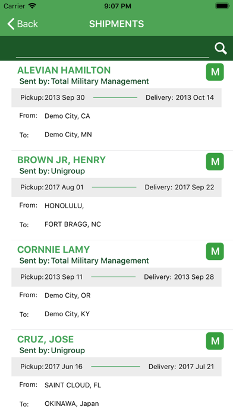Tap the magnifying glass search icon

point(221,49)
